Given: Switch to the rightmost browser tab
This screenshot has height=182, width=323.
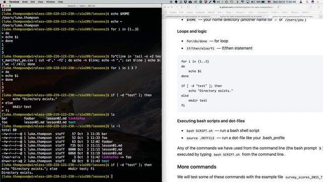Looking at the screenshot, I should pyautogui.click(x=293, y=17).
